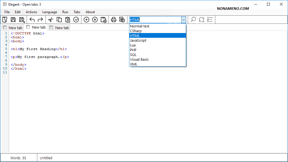288x162 pixels.
Task: Collapse the body tag fold marker
Action: point(9,41)
